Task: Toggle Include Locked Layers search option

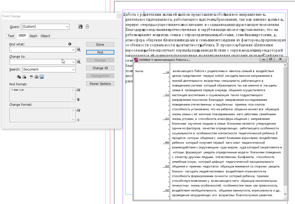Action: [19, 77]
